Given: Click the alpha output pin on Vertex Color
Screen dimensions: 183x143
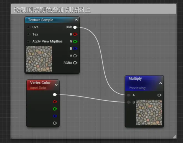Looking at the screenshot, I should click(55, 123).
